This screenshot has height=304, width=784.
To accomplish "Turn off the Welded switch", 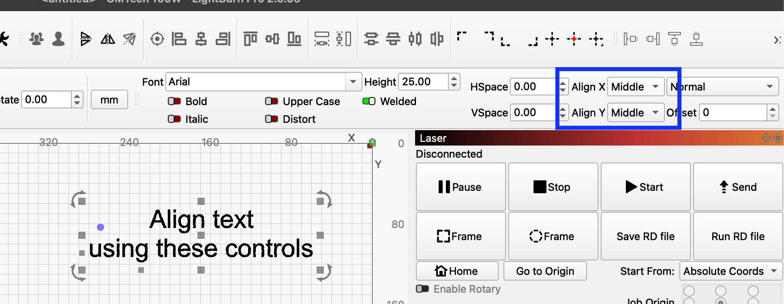I will coord(369,101).
